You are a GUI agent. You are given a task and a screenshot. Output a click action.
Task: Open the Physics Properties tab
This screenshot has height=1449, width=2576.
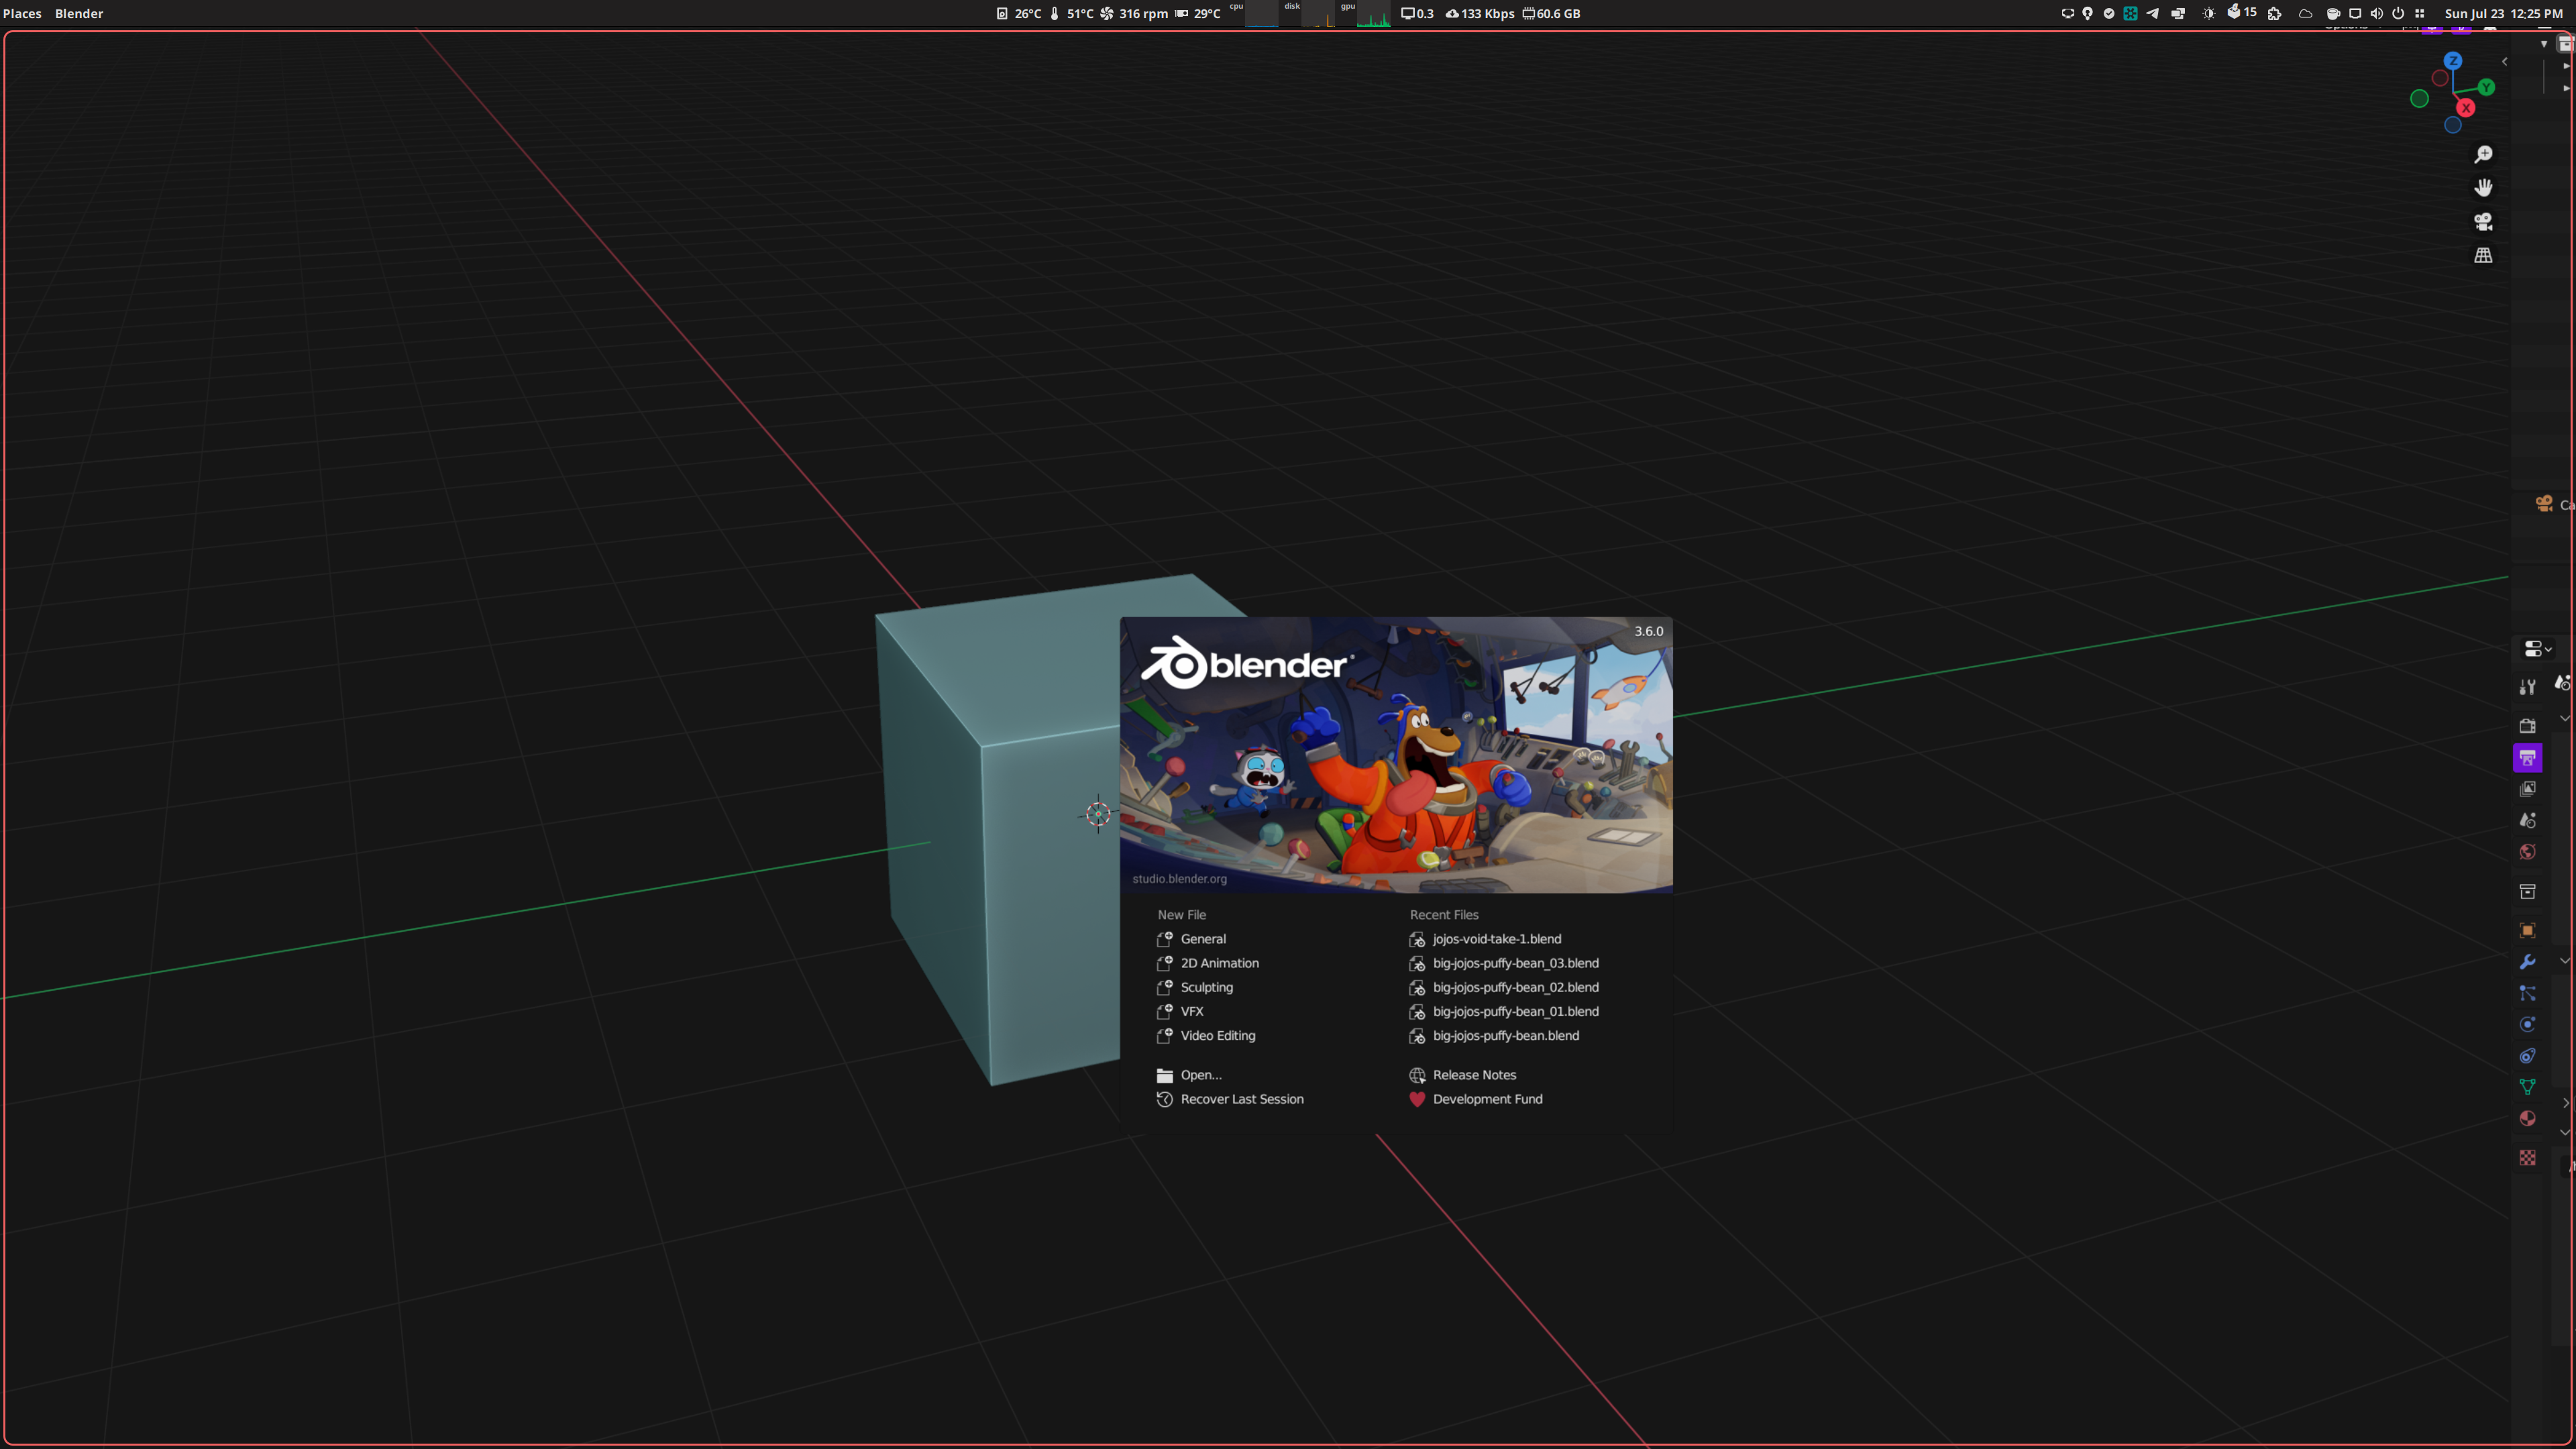(2527, 1023)
